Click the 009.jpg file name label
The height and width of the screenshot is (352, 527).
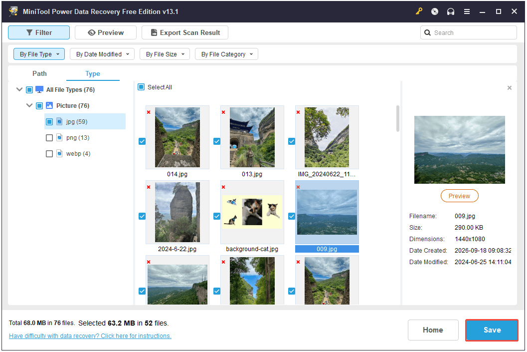point(327,249)
